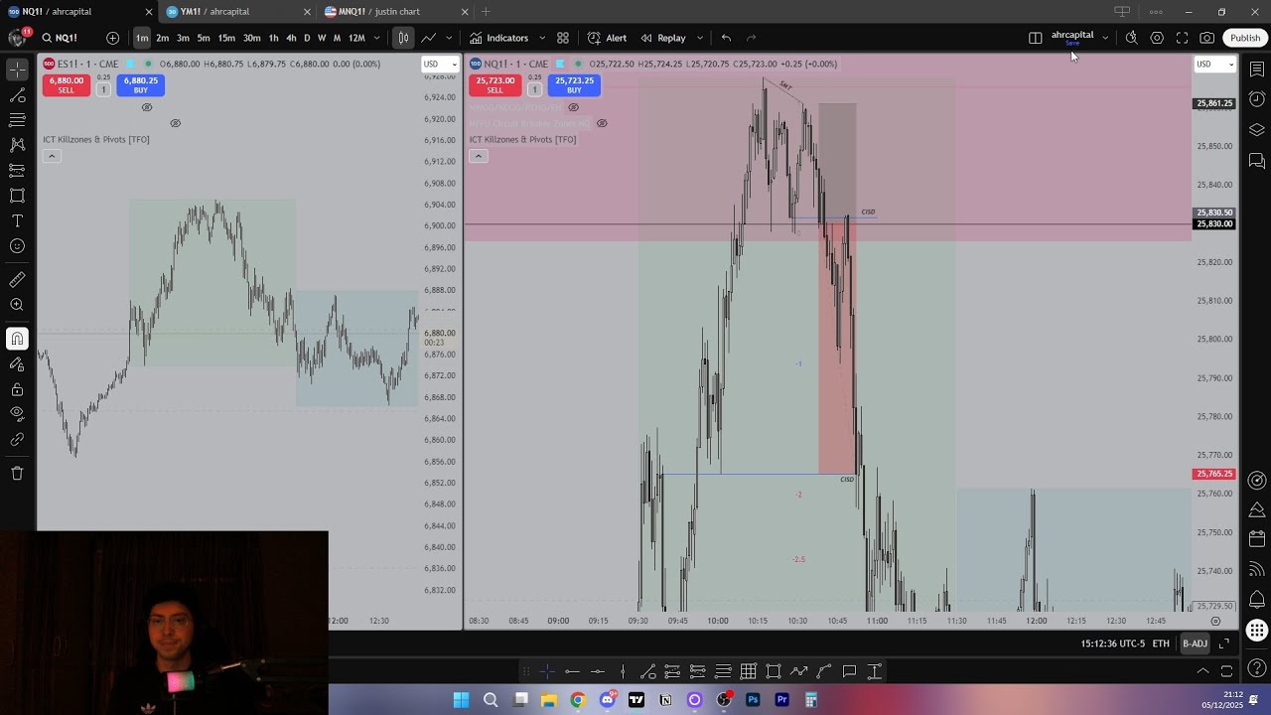Image resolution: width=1271 pixels, height=715 pixels.
Task: Open the forecasting and measurement tools
Action: point(17,171)
